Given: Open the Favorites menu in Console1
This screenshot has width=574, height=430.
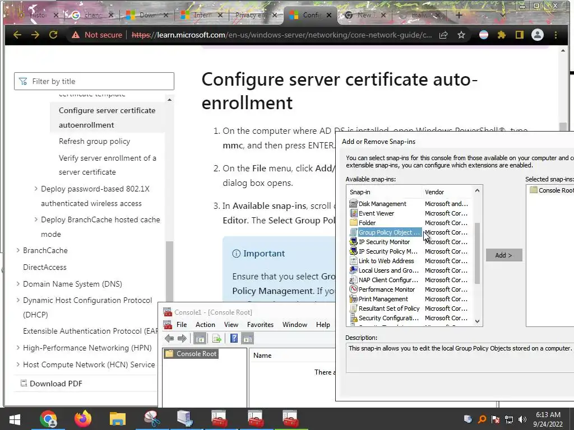Looking at the screenshot, I should pos(260,325).
